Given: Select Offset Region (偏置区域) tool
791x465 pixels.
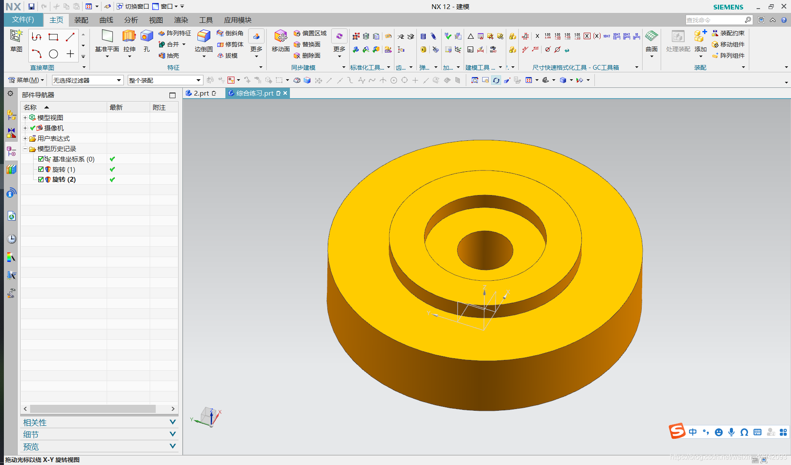Looking at the screenshot, I should [310, 33].
